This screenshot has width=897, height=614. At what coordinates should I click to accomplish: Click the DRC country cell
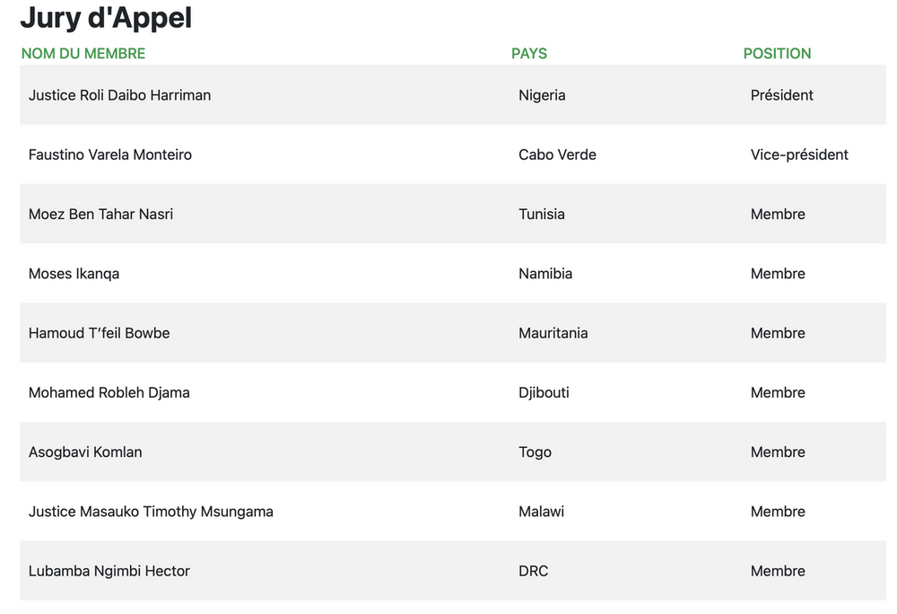click(533, 571)
